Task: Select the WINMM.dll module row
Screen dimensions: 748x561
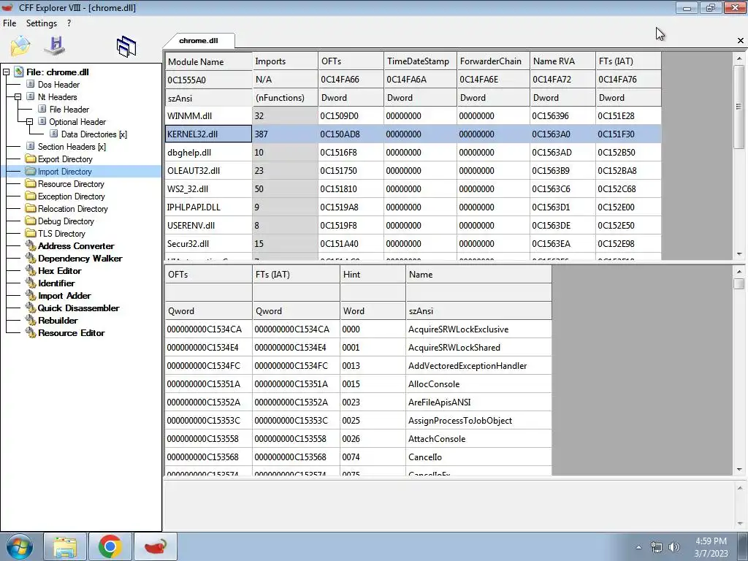Action: click(x=413, y=116)
